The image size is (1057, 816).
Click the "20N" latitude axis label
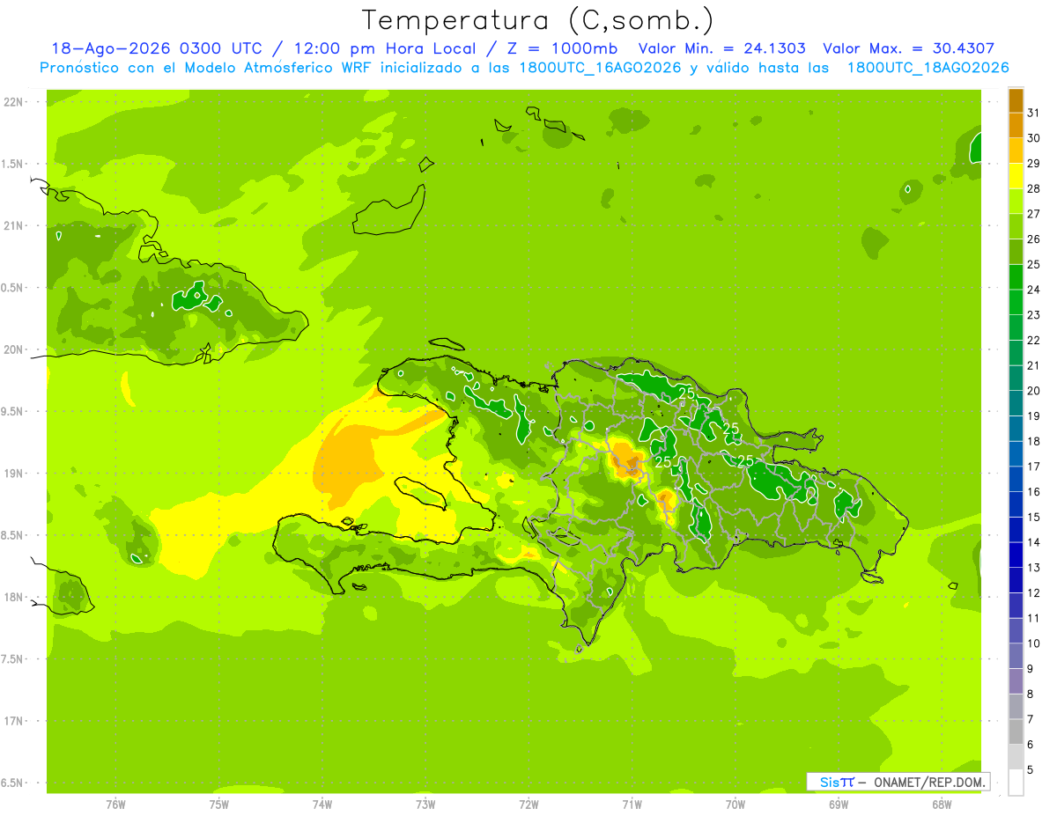[x=14, y=349]
